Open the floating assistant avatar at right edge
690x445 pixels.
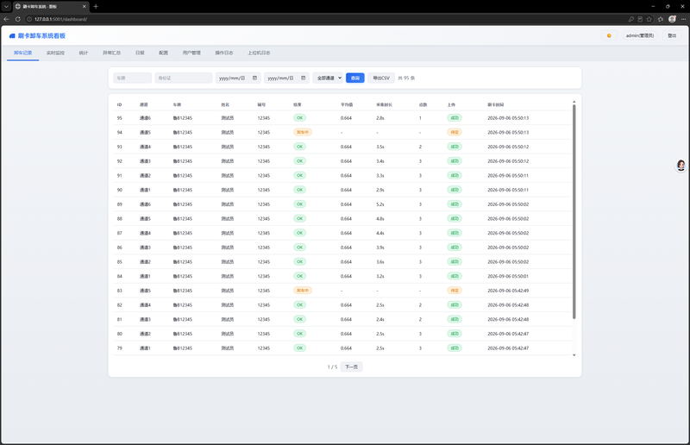click(x=681, y=166)
